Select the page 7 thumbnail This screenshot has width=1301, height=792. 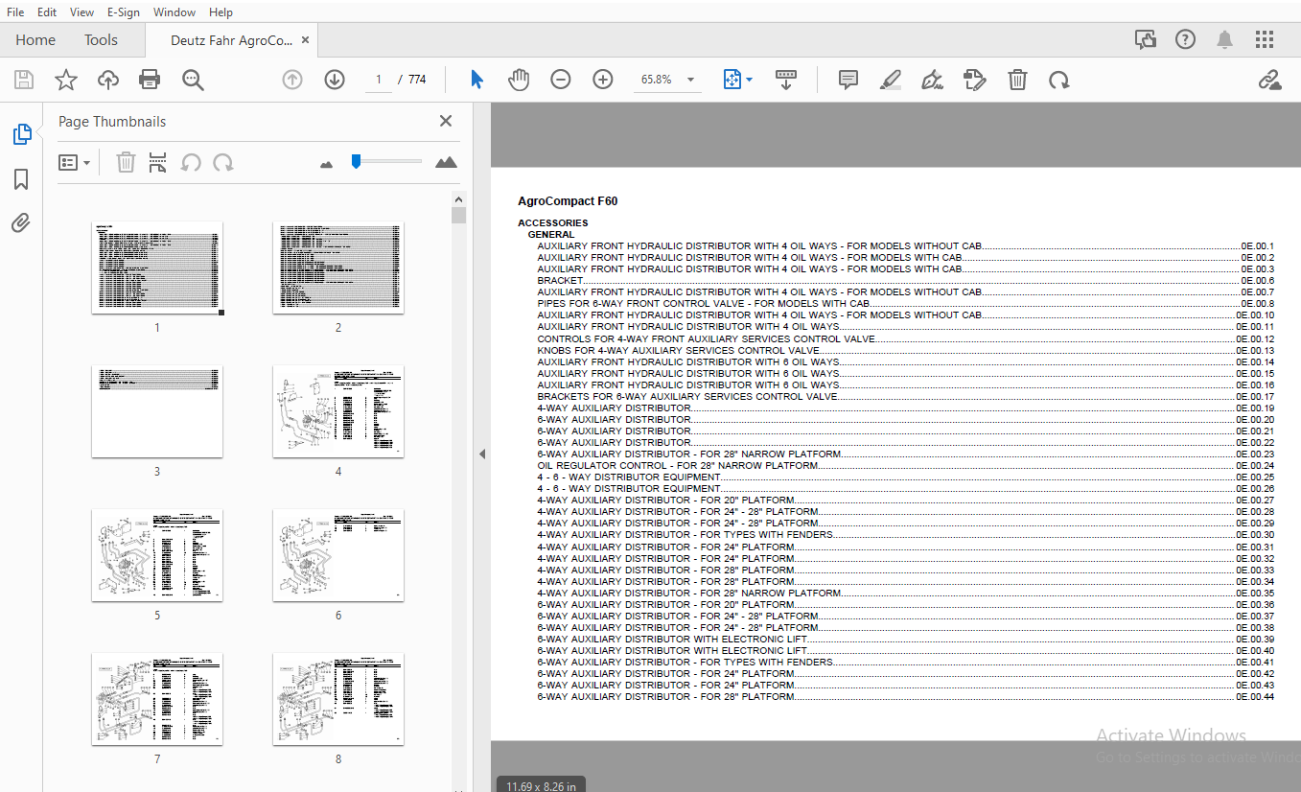[157, 699]
